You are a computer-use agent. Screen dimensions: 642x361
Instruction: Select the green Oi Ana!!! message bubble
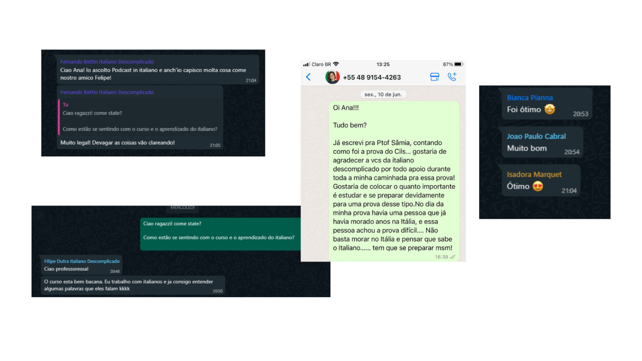point(394,181)
